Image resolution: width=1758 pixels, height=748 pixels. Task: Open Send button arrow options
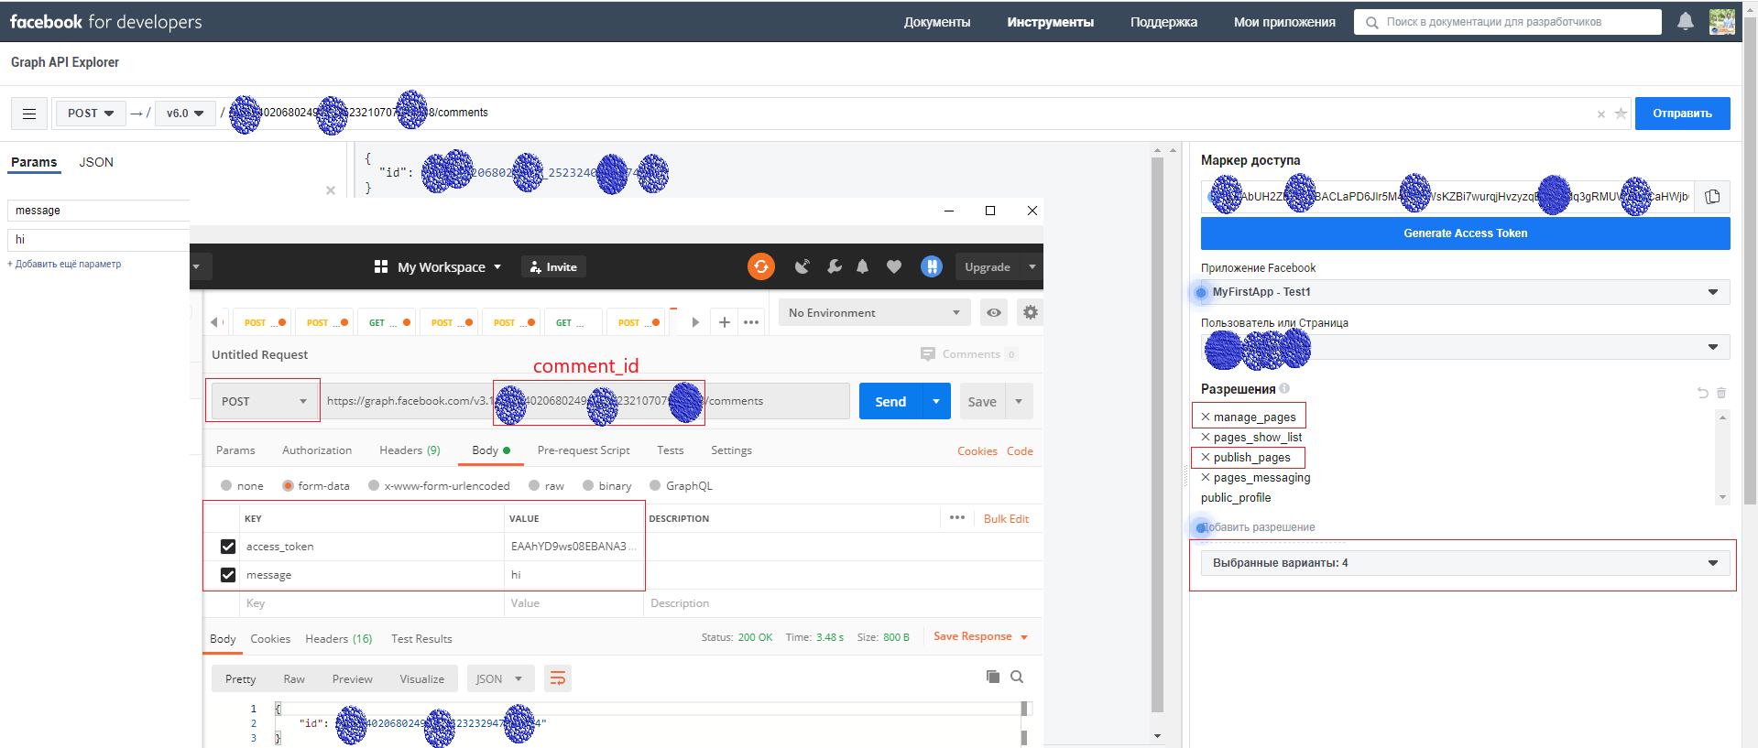point(936,401)
